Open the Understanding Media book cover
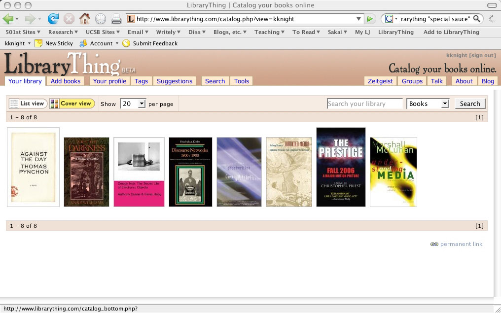Image resolution: width=501 pixels, height=313 pixels. click(x=394, y=172)
